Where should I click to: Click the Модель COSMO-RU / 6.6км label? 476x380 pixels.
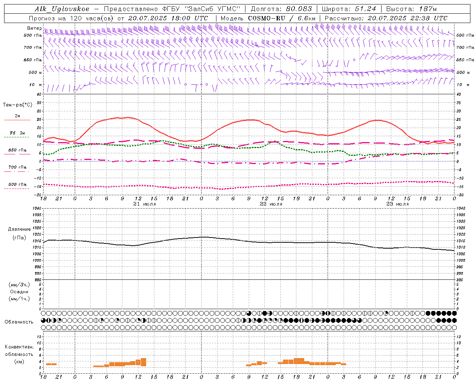tap(268, 18)
